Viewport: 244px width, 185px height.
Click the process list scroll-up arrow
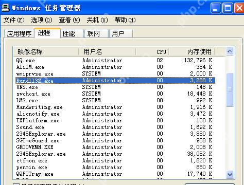230,51
